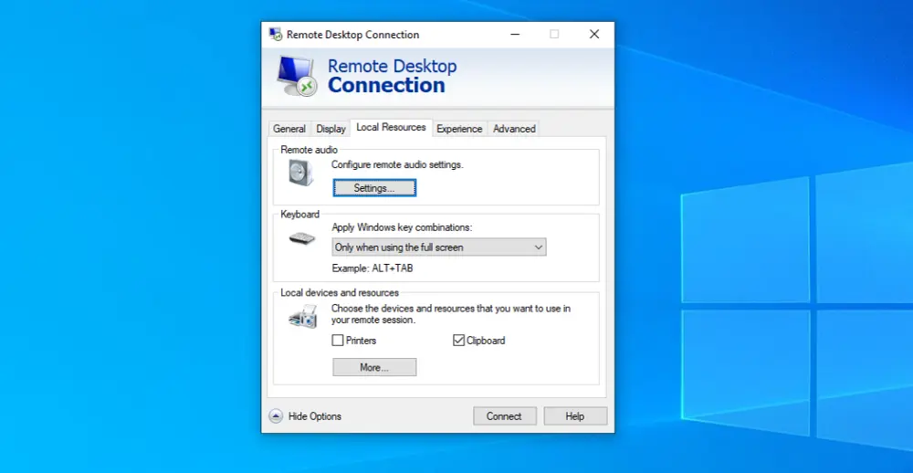913x473 pixels.
Task: Open remote audio Settings button
Action: [374, 188]
